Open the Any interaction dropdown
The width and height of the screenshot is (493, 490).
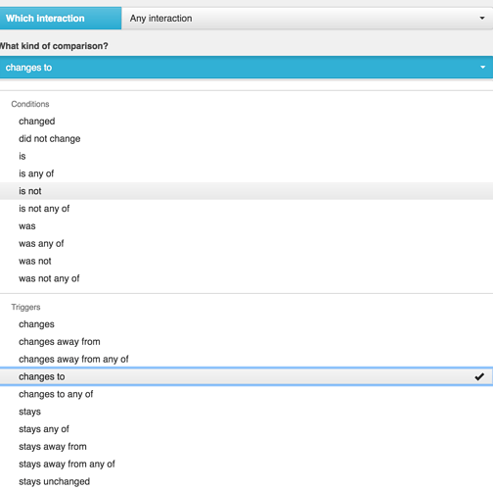click(x=307, y=19)
